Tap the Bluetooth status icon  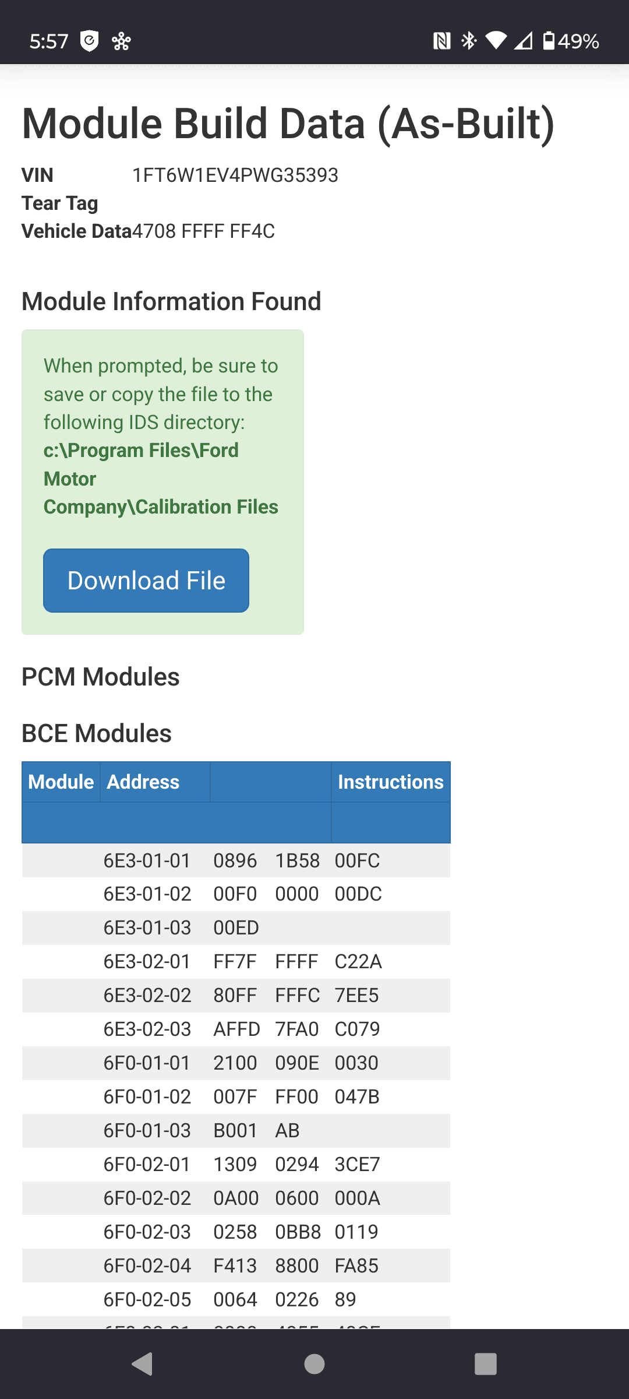[x=469, y=41]
